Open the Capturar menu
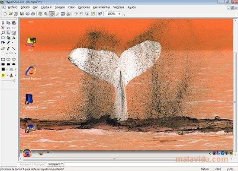 (x=46, y=7)
